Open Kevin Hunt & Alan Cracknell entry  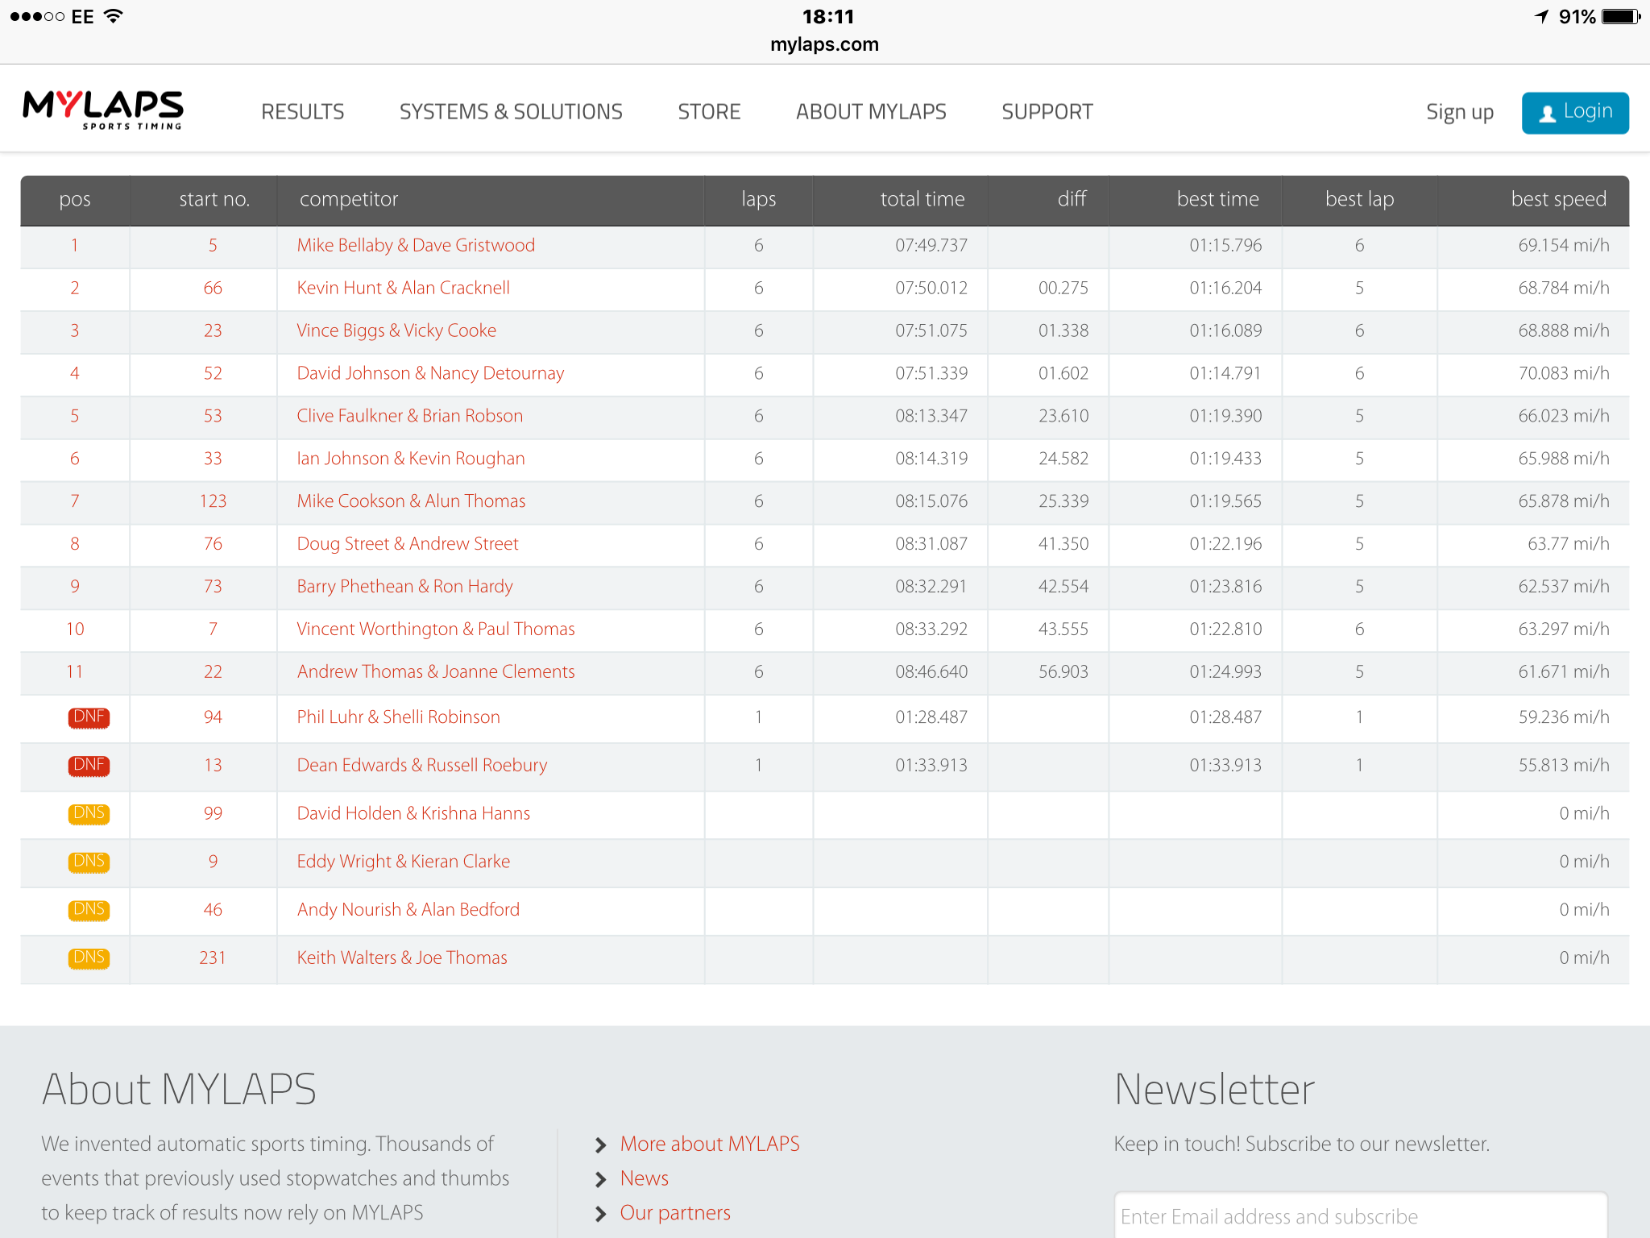coord(403,288)
